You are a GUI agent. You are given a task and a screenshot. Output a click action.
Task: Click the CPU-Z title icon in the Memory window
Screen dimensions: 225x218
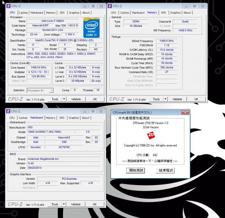[110, 6]
